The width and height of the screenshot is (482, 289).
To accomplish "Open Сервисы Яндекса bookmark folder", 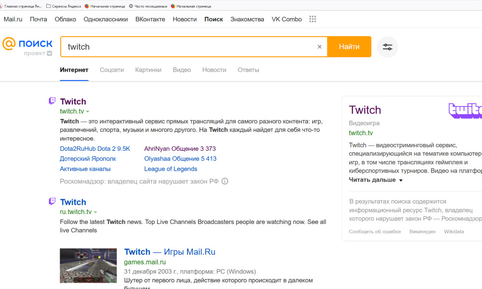I will [64, 6].
